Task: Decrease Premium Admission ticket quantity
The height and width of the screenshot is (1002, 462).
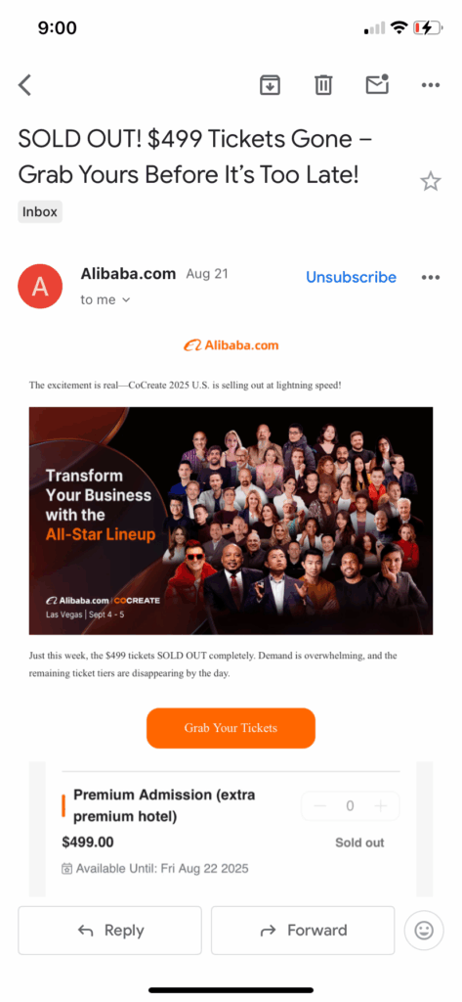Action: (319, 806)
